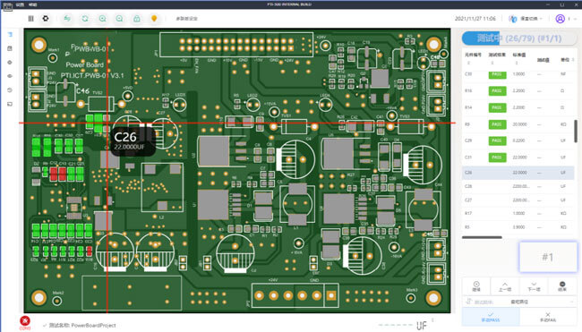
Task: Select the calendar icon in left sidebar
Action: pos(10,48)
